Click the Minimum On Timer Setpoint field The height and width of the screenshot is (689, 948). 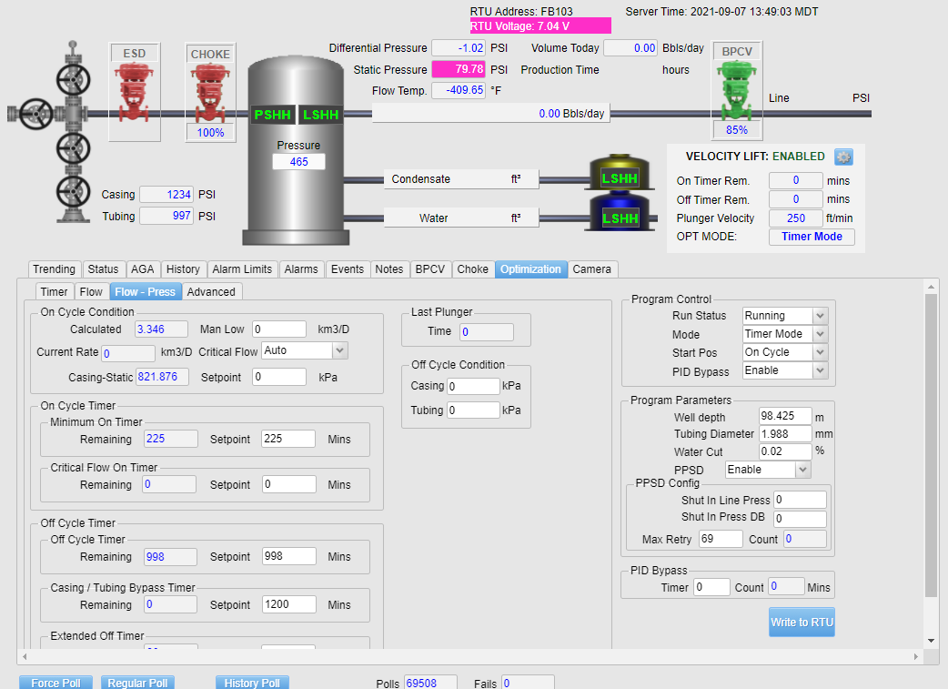coord(288,439)
